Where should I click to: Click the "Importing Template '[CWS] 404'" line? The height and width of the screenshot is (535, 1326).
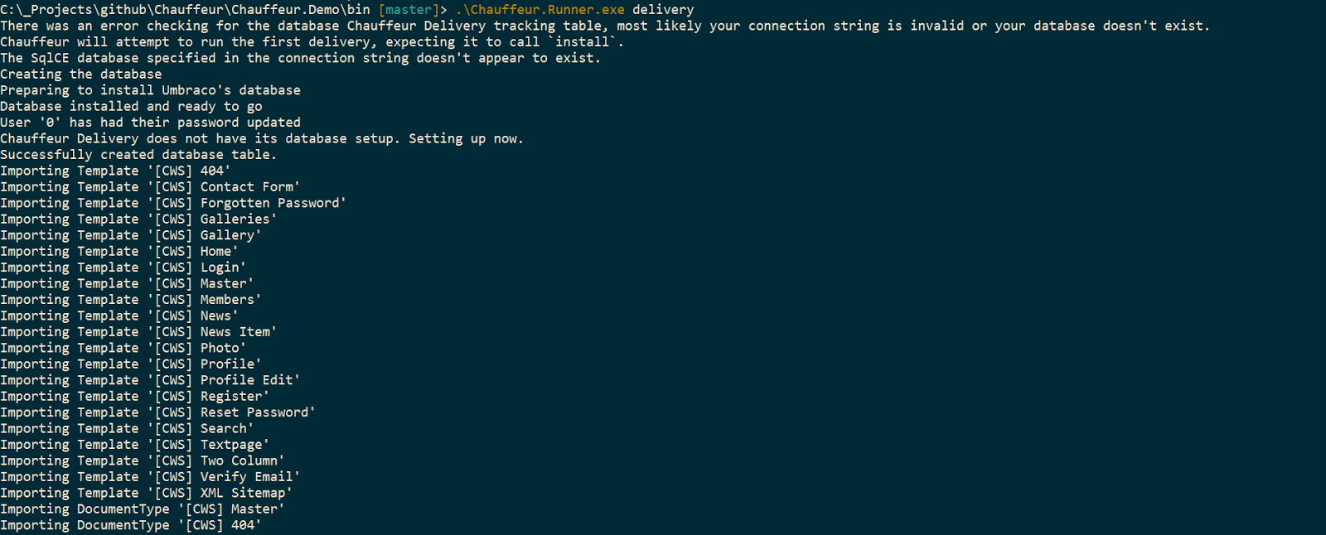[x=115, y=171]
